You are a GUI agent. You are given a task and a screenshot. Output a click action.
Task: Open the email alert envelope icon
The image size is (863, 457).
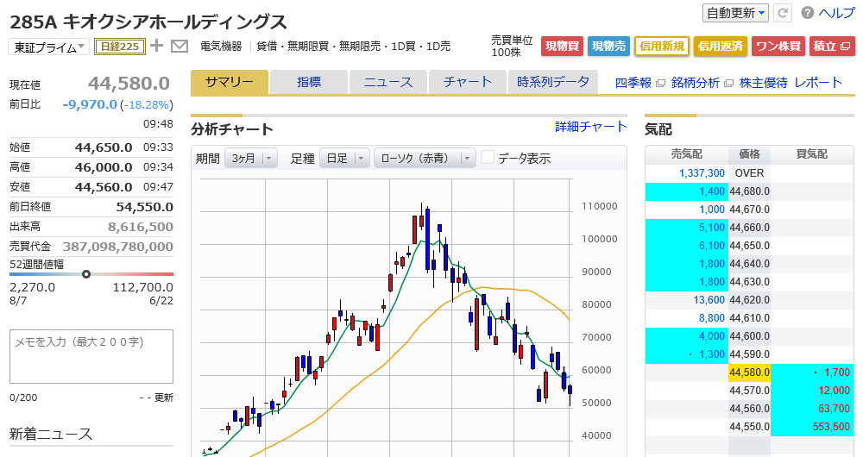pos(180,47)
